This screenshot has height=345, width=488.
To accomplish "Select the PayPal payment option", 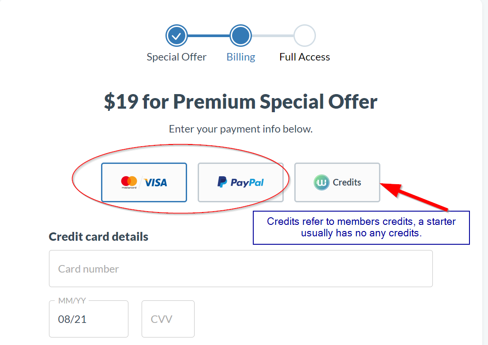I will [x=240, y=182].
